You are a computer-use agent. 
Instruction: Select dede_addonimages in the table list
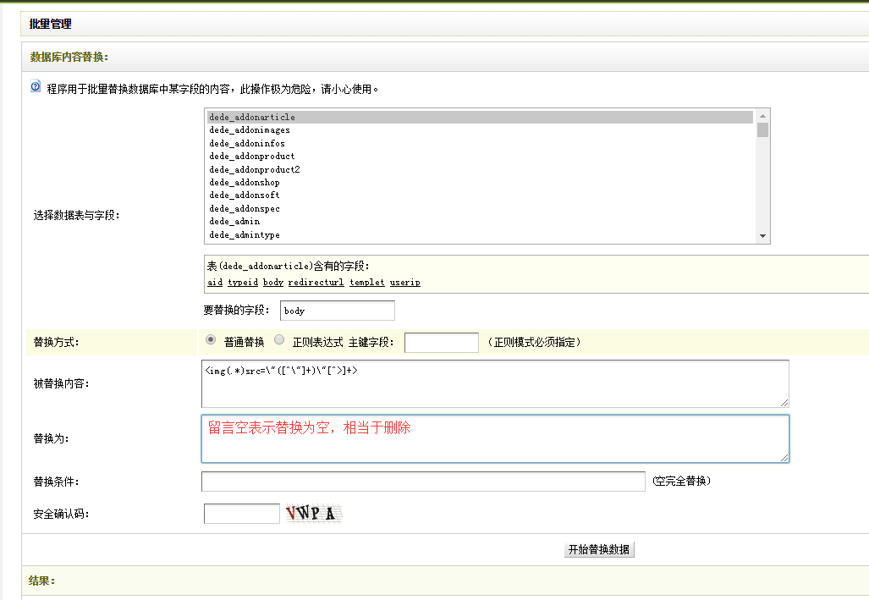pos(250,130)
